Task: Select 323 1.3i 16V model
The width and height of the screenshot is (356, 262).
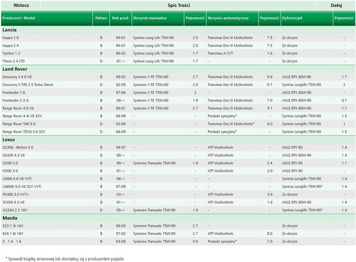Action: 13,226
